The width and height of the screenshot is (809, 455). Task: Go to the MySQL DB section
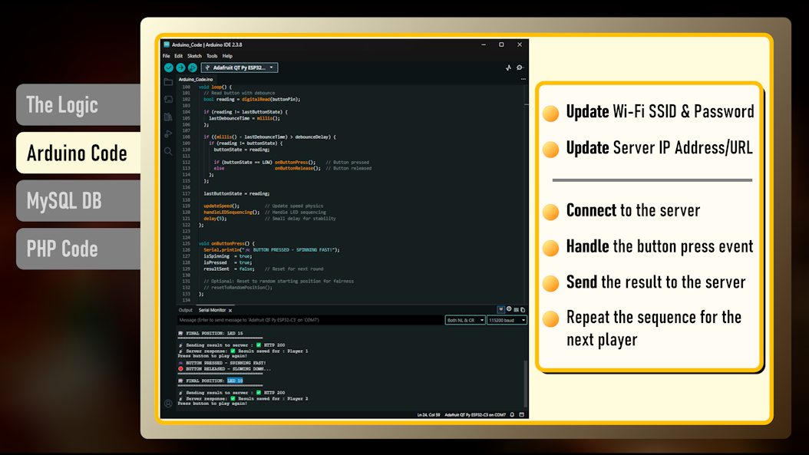point(78,201)
